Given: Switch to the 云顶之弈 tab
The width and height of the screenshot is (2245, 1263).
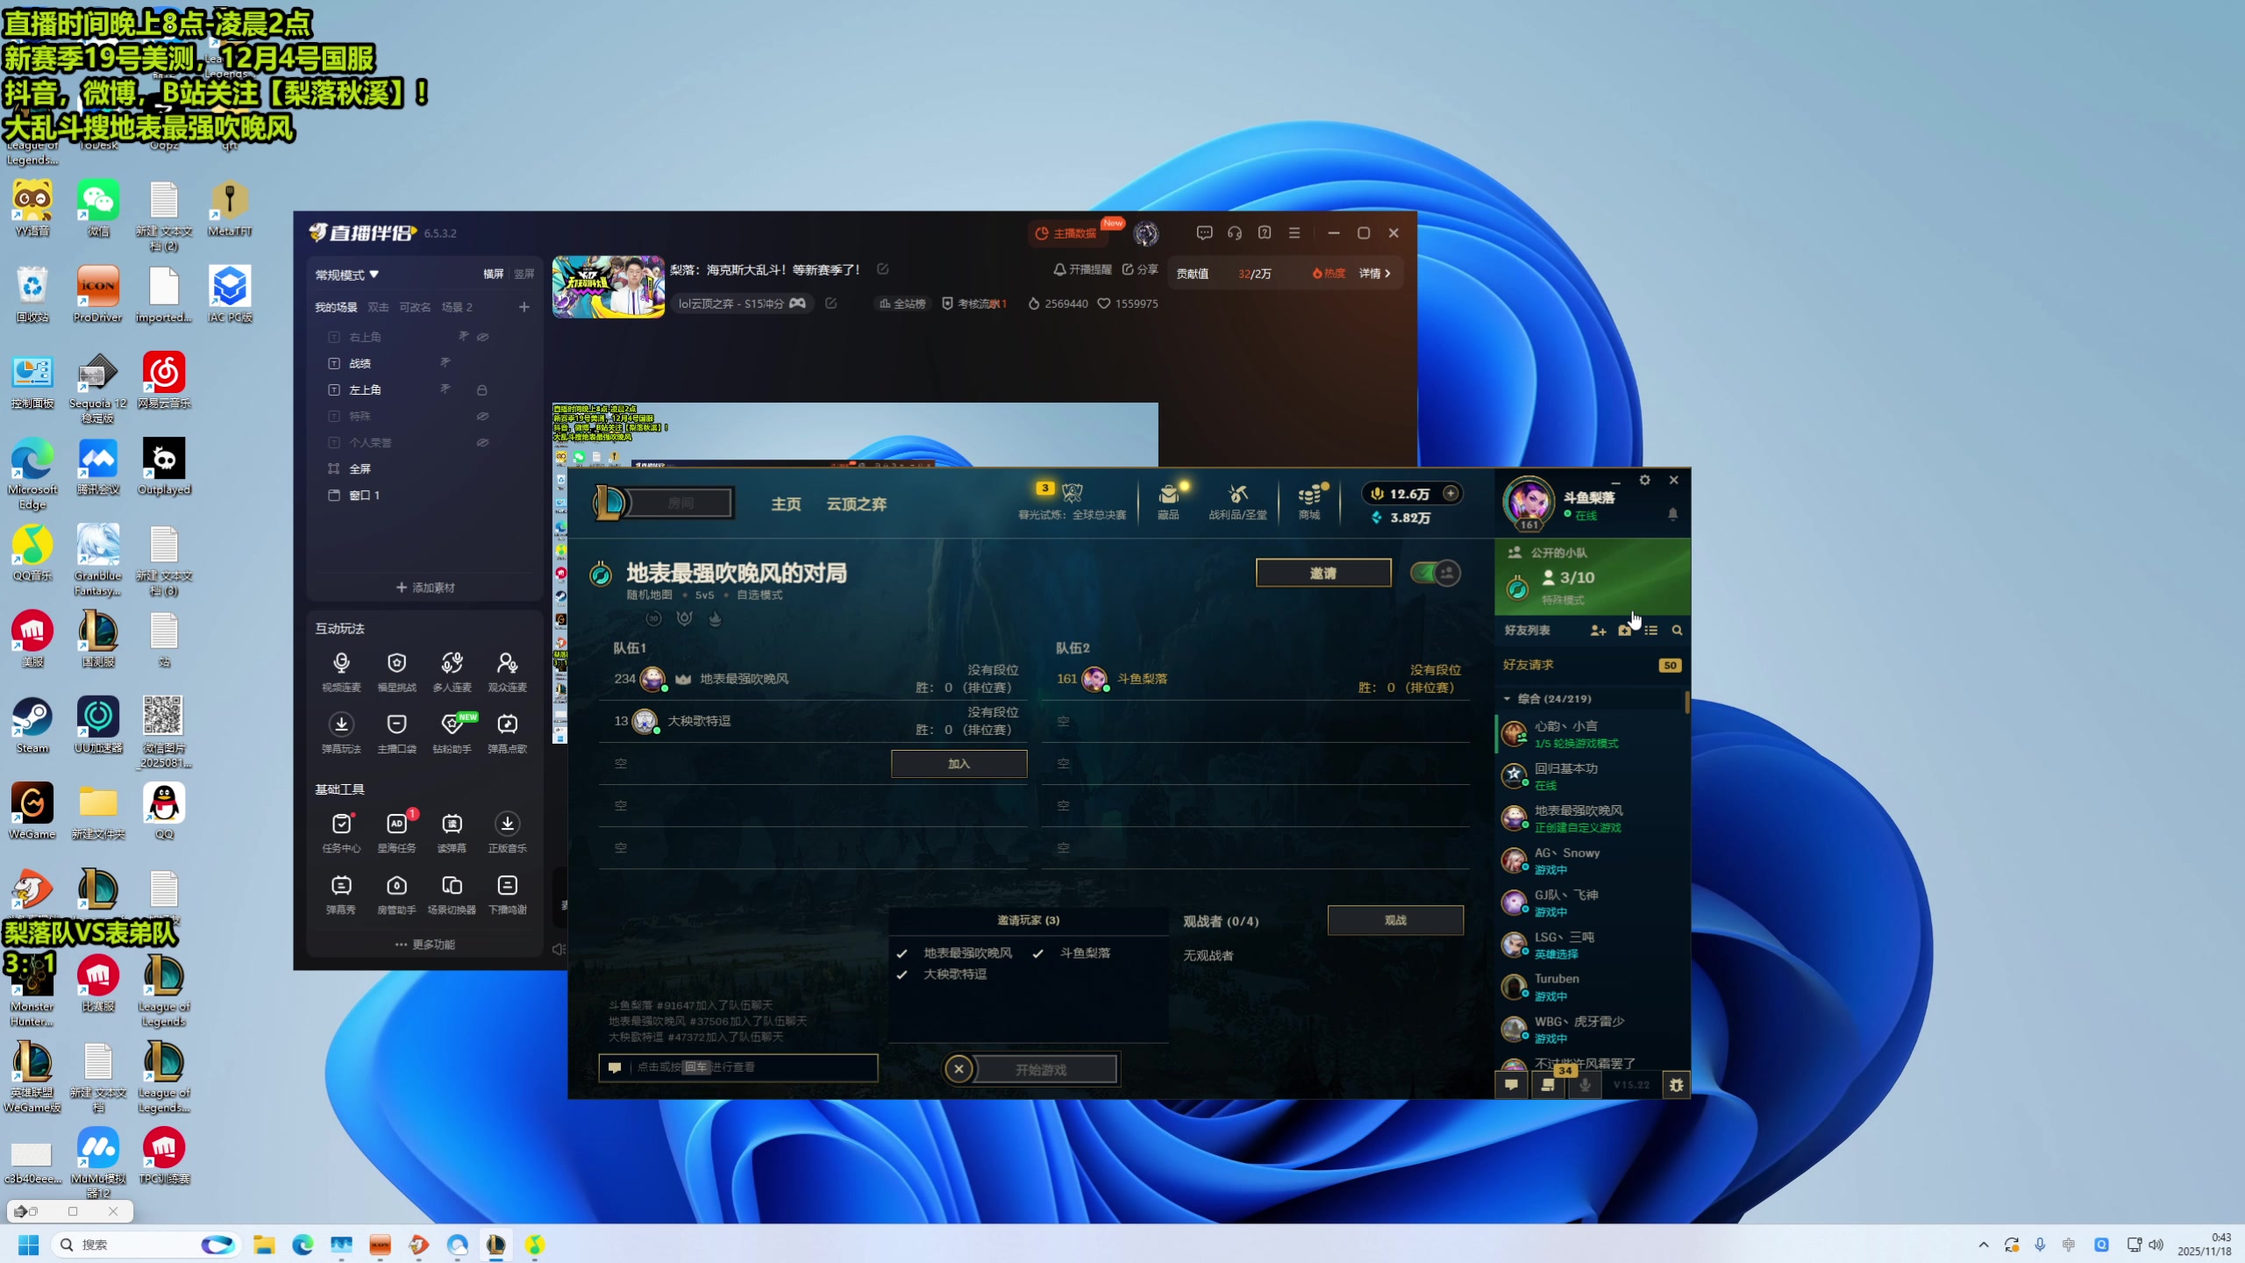Looking at the screenshot, I should click(856, 504).
